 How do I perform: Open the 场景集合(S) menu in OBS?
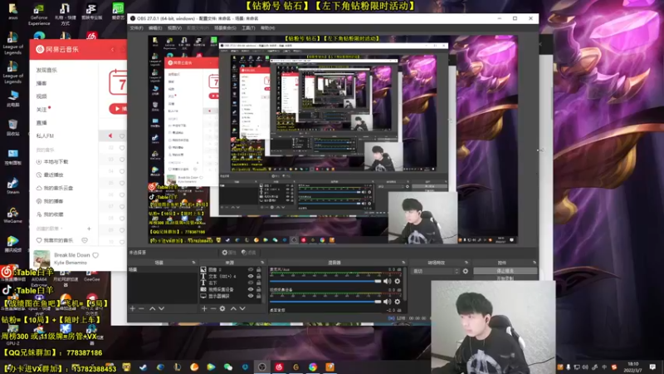[225, 28]
